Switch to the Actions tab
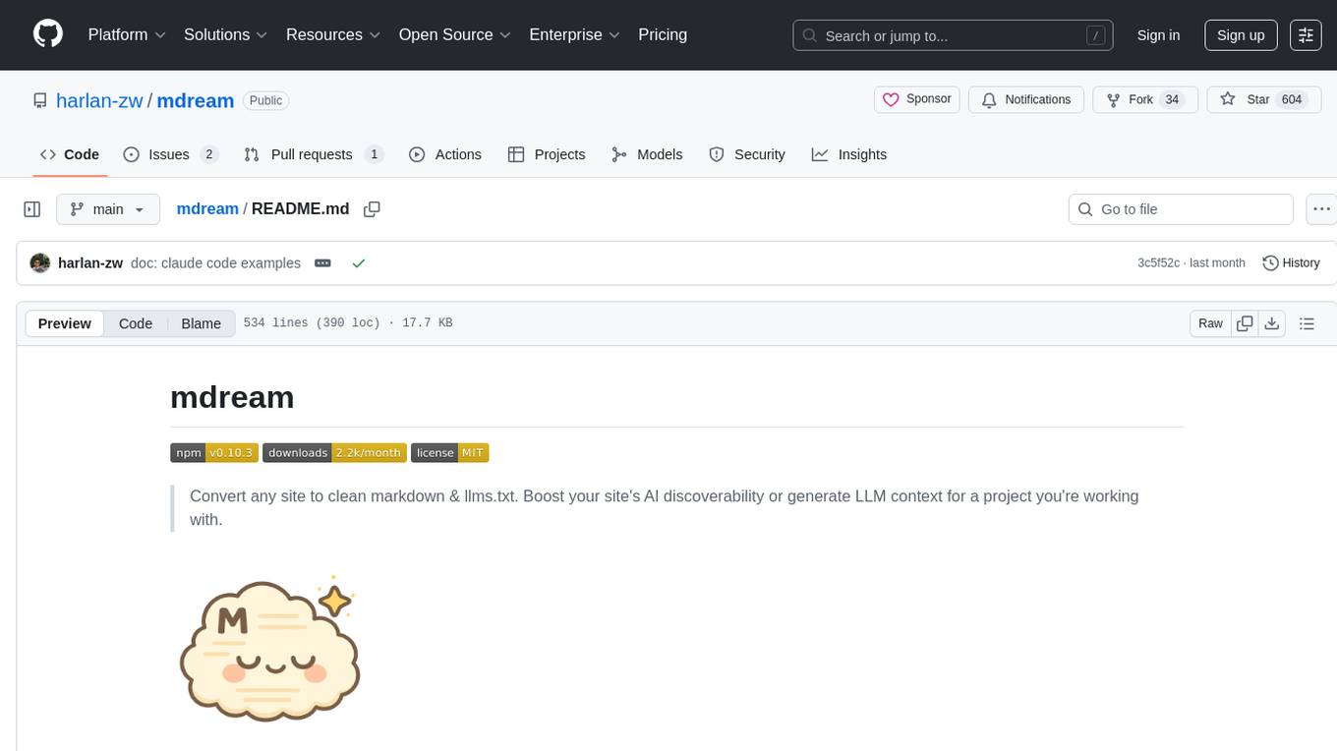 pos(445,154)
